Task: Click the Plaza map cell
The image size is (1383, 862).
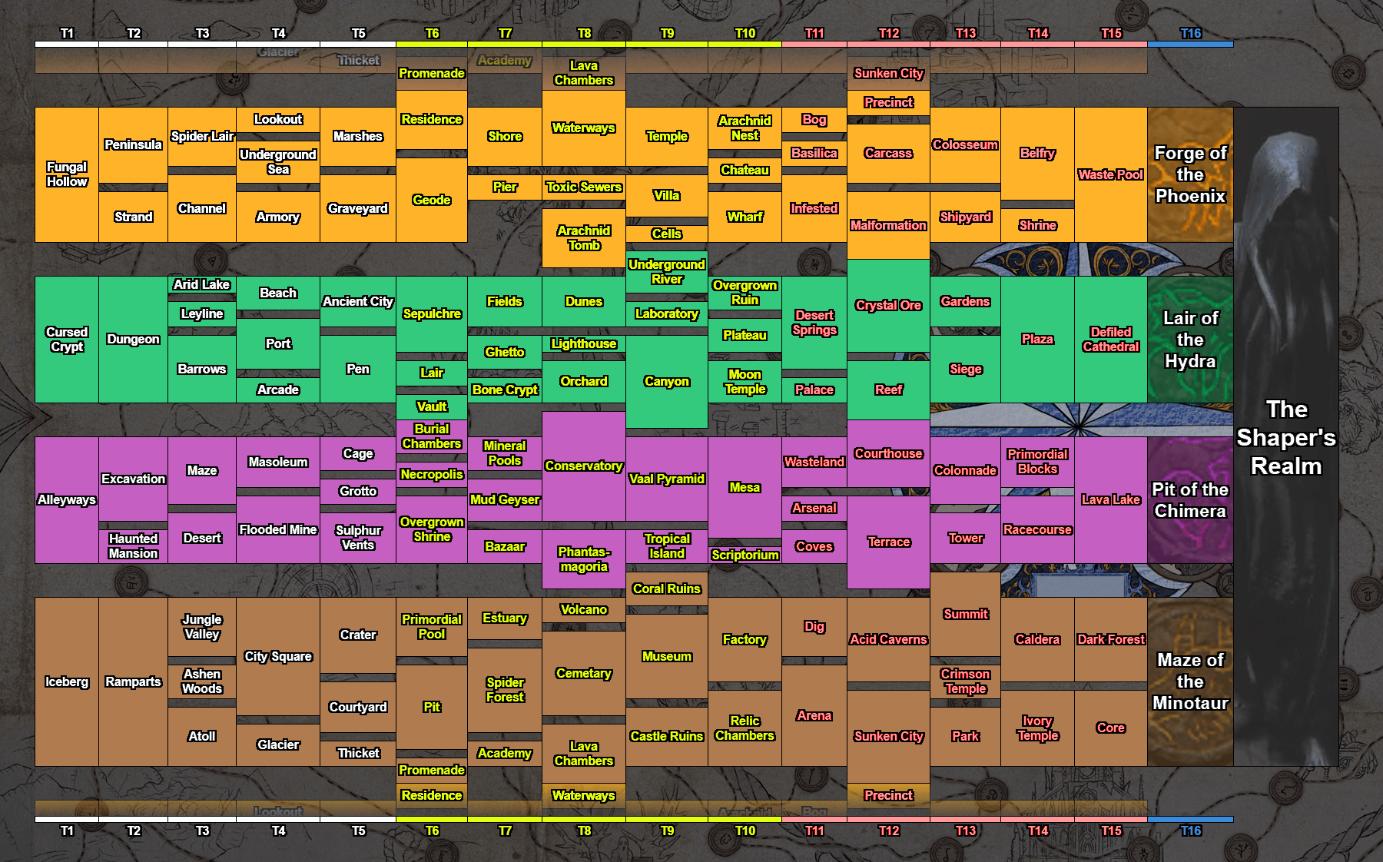Action: point(1037,340)
